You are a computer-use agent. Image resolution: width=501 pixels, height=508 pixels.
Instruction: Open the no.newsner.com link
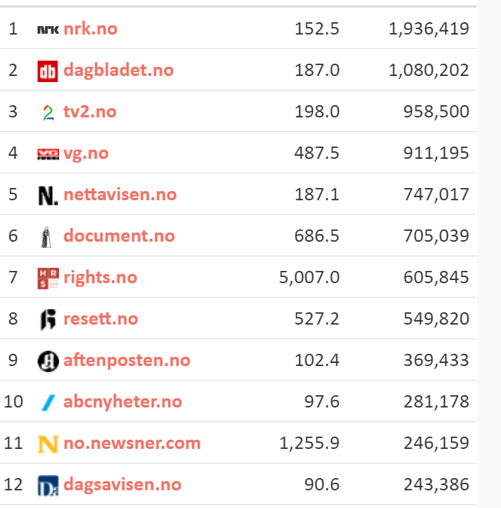pyautogui.click(x=132, y=444)
